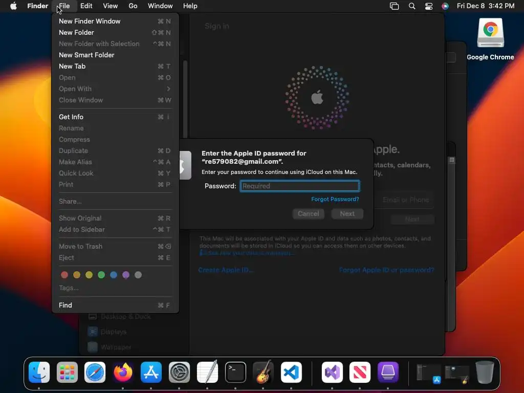524x393 pixels.
Task: Open the Apple menu icon
Action: coord(13,6)
